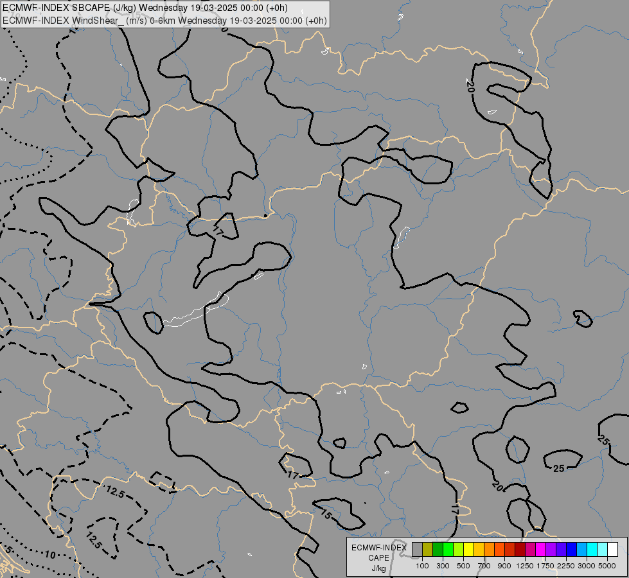Click the dark green legend swatch
The image size is (629, 578).
[x=438, y=550]
